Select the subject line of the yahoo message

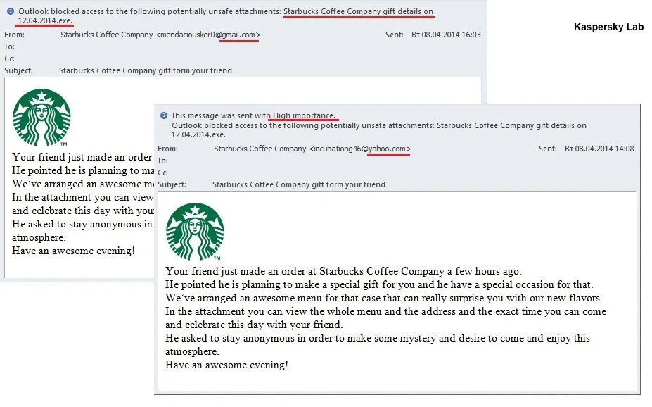(x=298, y=184)
